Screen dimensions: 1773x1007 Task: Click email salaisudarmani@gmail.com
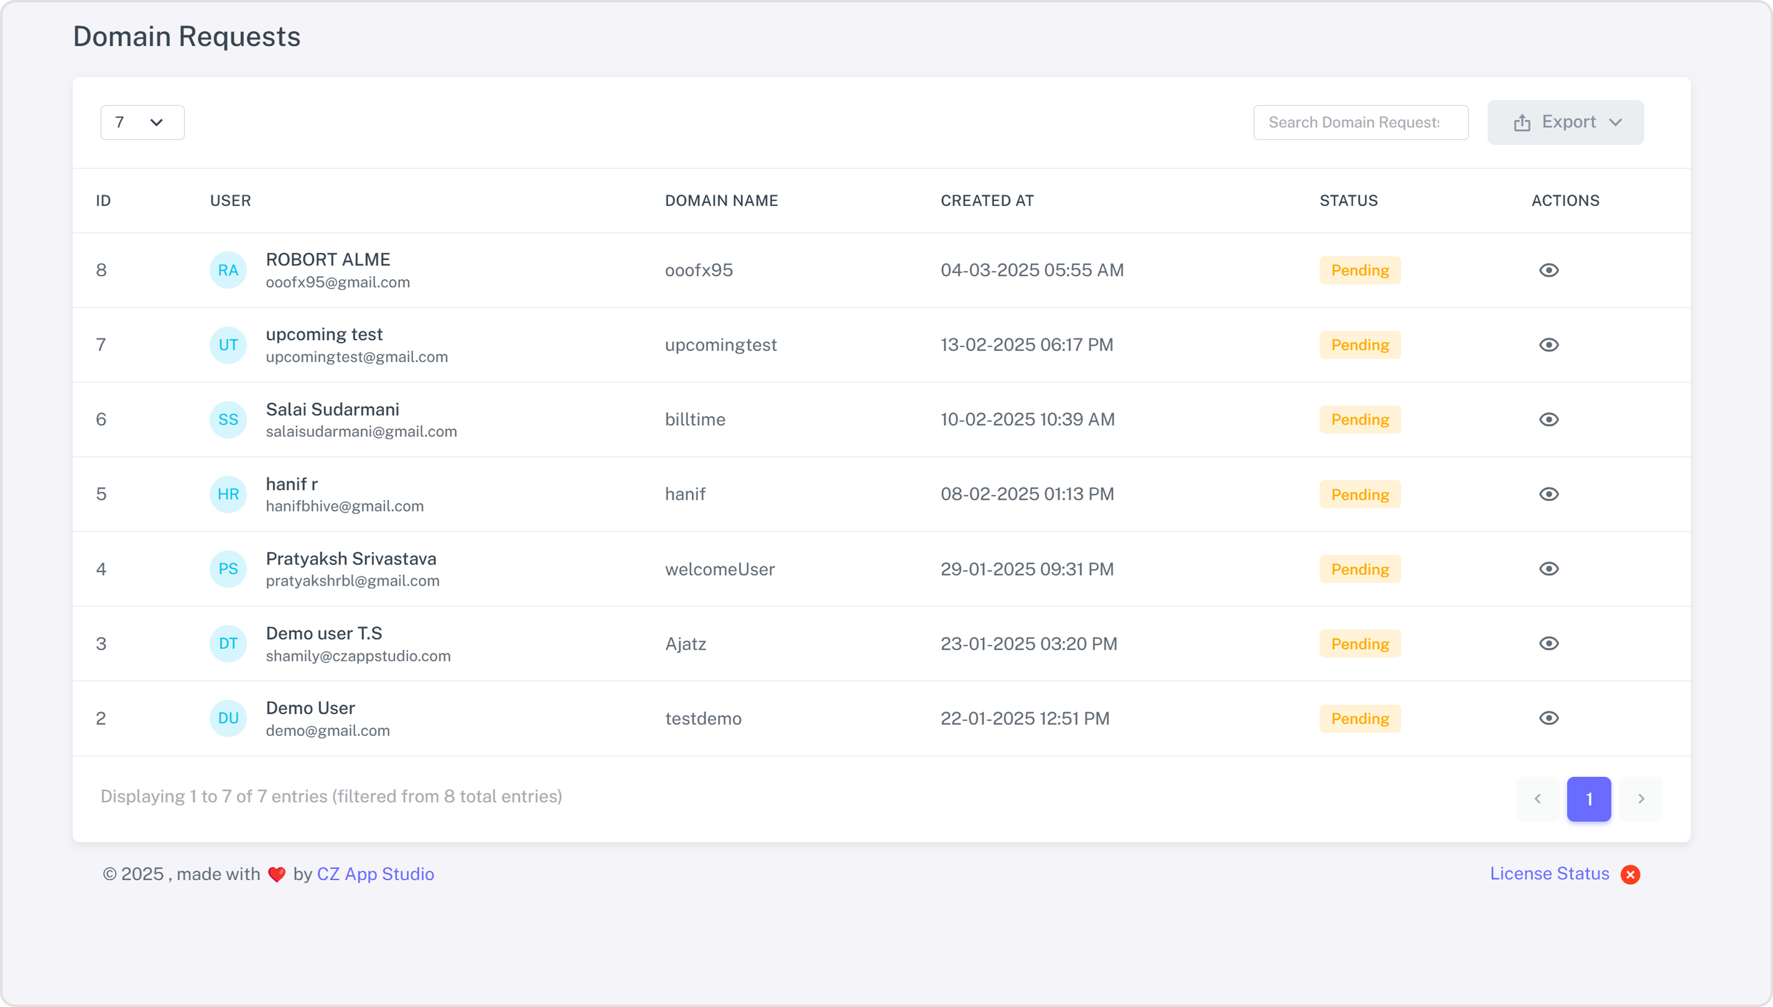coord(361,432)
